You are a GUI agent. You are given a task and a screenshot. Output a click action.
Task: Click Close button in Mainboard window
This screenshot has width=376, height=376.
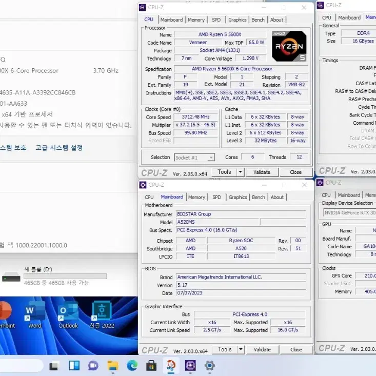(296, 350)
